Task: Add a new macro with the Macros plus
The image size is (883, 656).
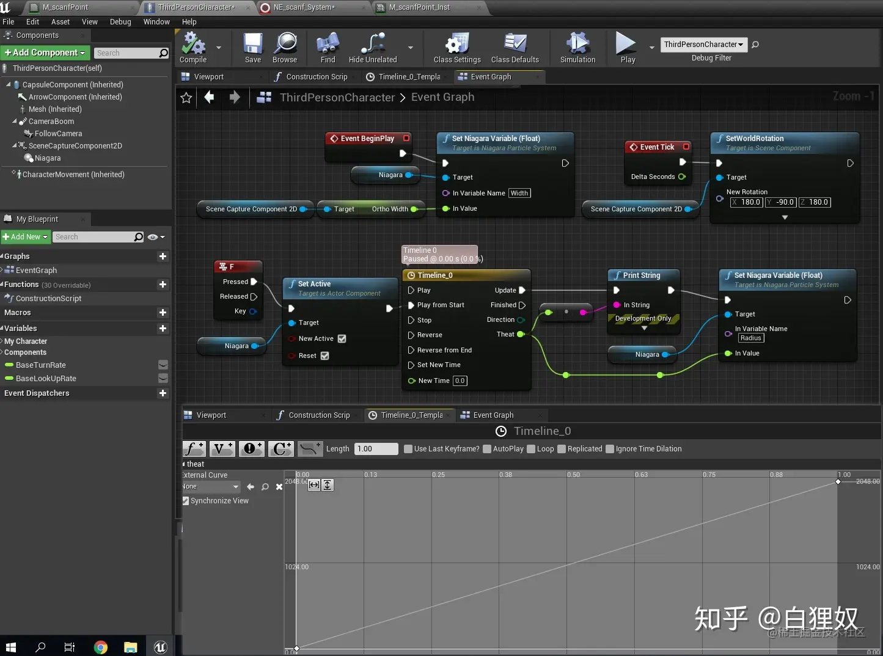Action: tap(163, 313)
